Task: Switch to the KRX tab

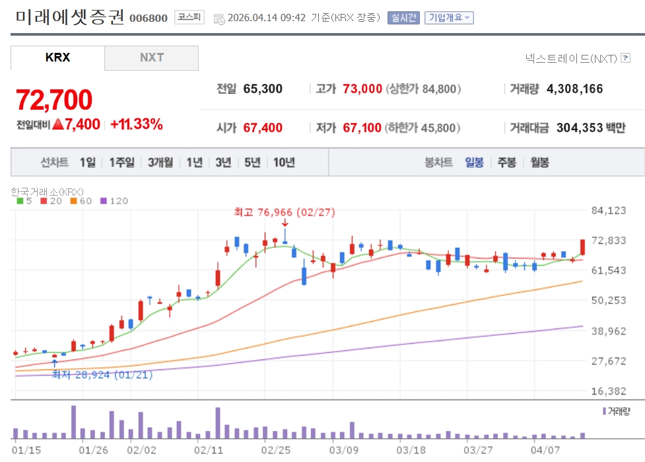Action: 57,58
